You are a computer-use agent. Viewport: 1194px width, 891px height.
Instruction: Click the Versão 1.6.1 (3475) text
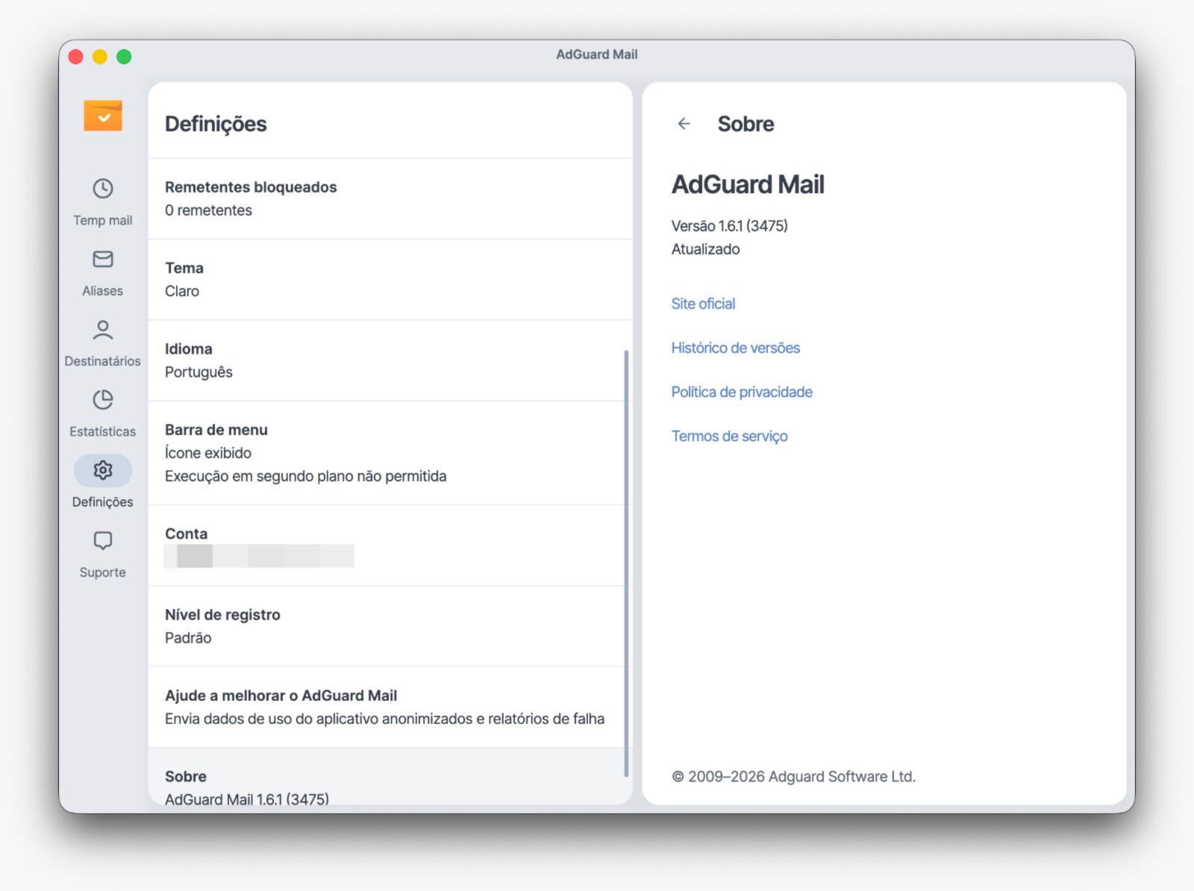pos(729,226)
